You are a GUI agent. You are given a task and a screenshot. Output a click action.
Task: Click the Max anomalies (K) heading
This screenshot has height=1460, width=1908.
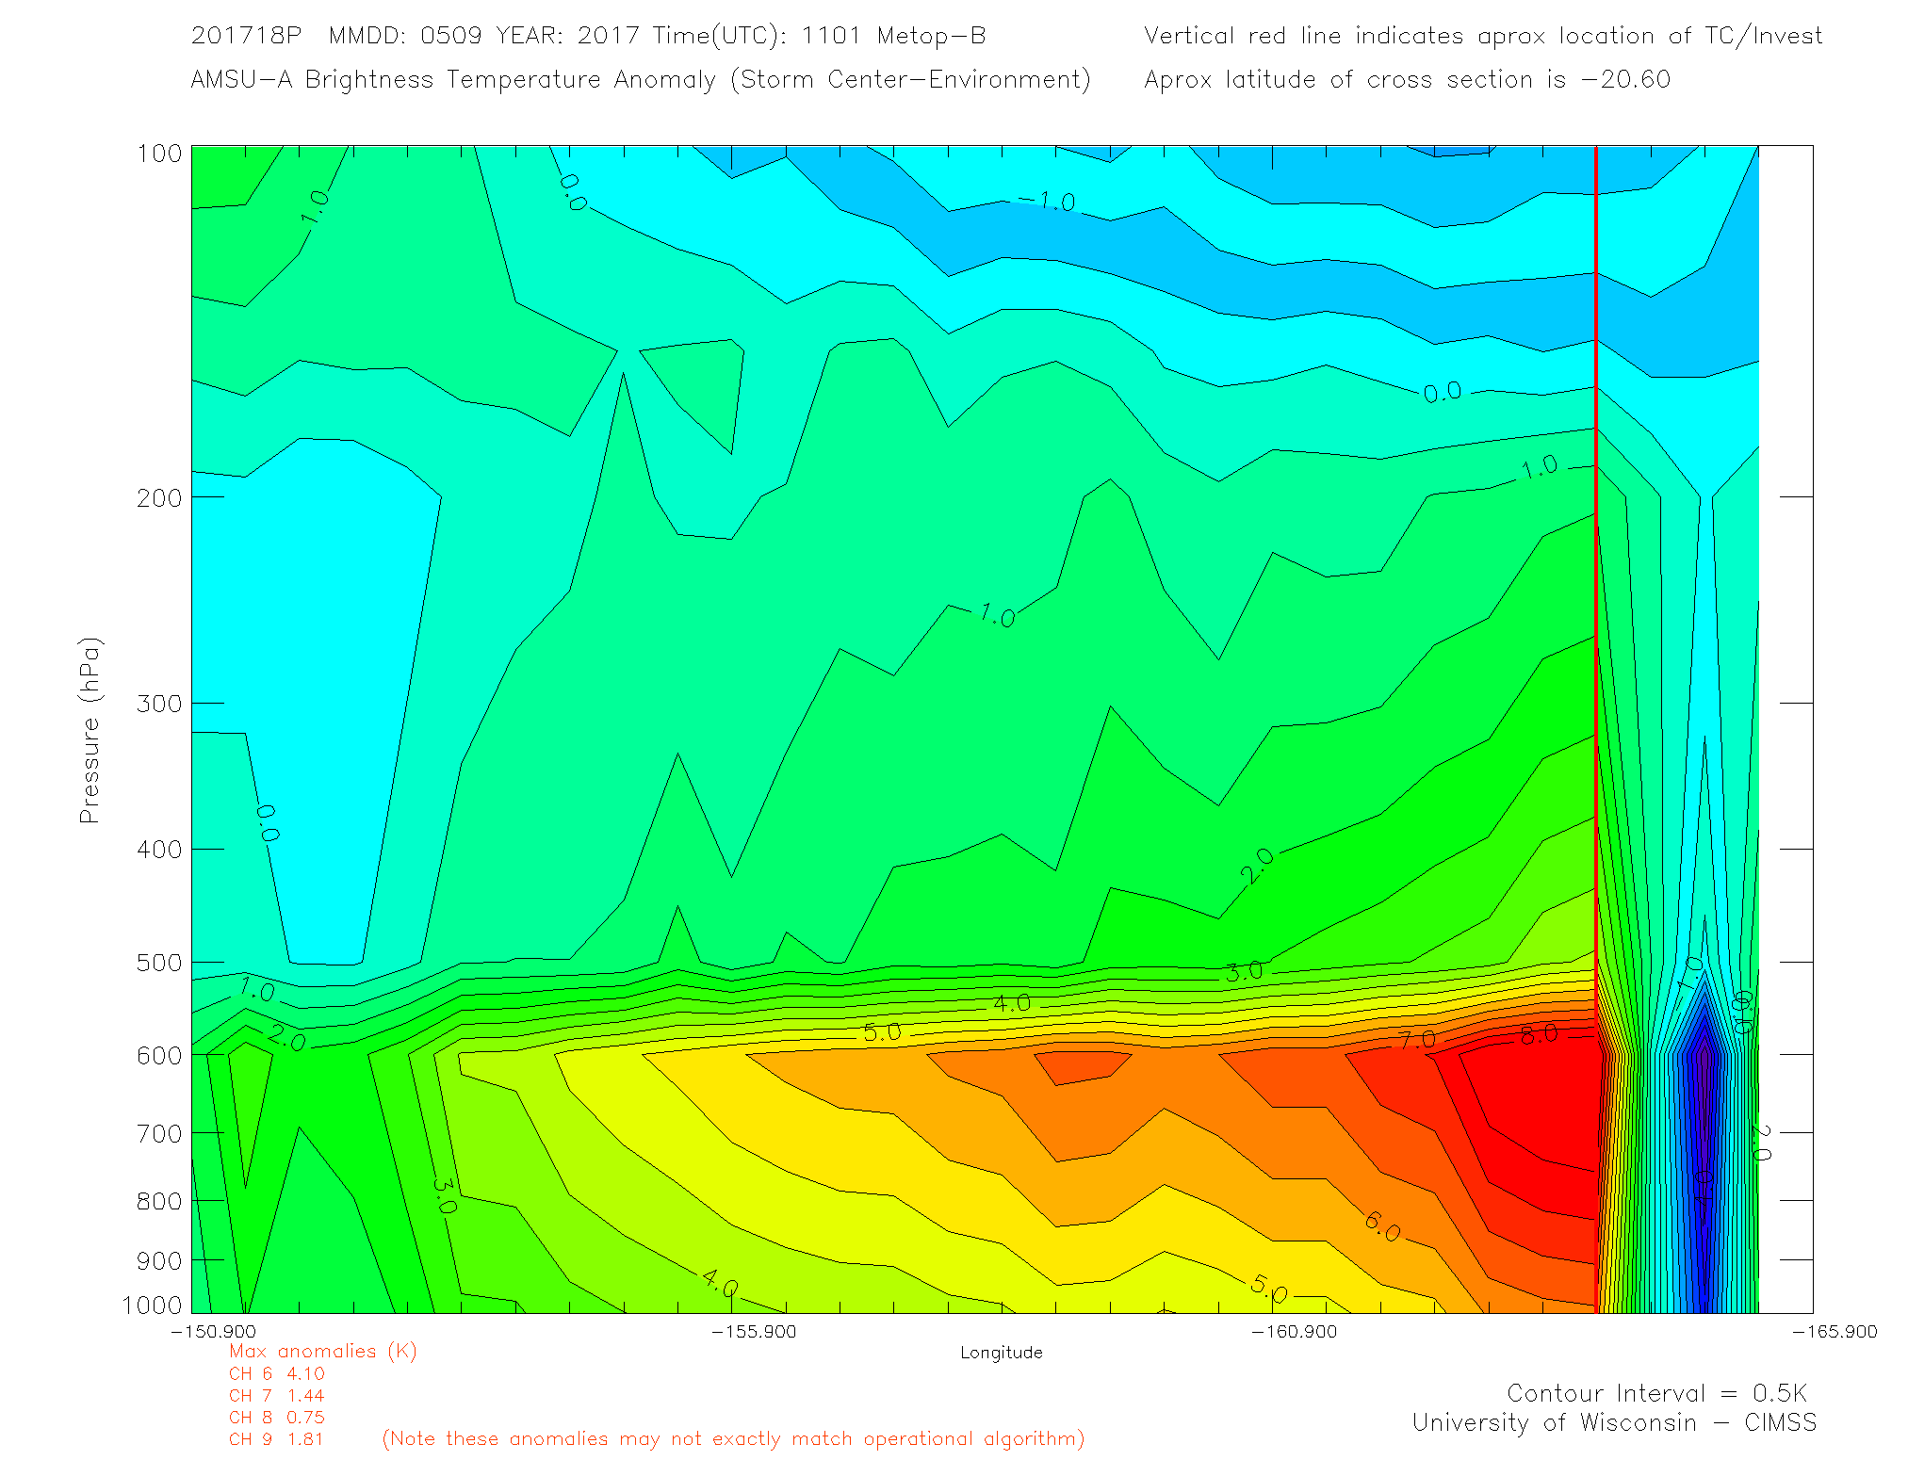pyautogui.click(x=322, y=1352)
